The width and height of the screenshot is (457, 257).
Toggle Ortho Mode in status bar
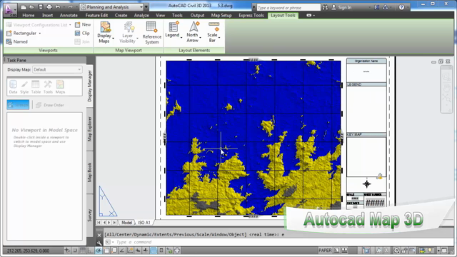pos(91,251)
